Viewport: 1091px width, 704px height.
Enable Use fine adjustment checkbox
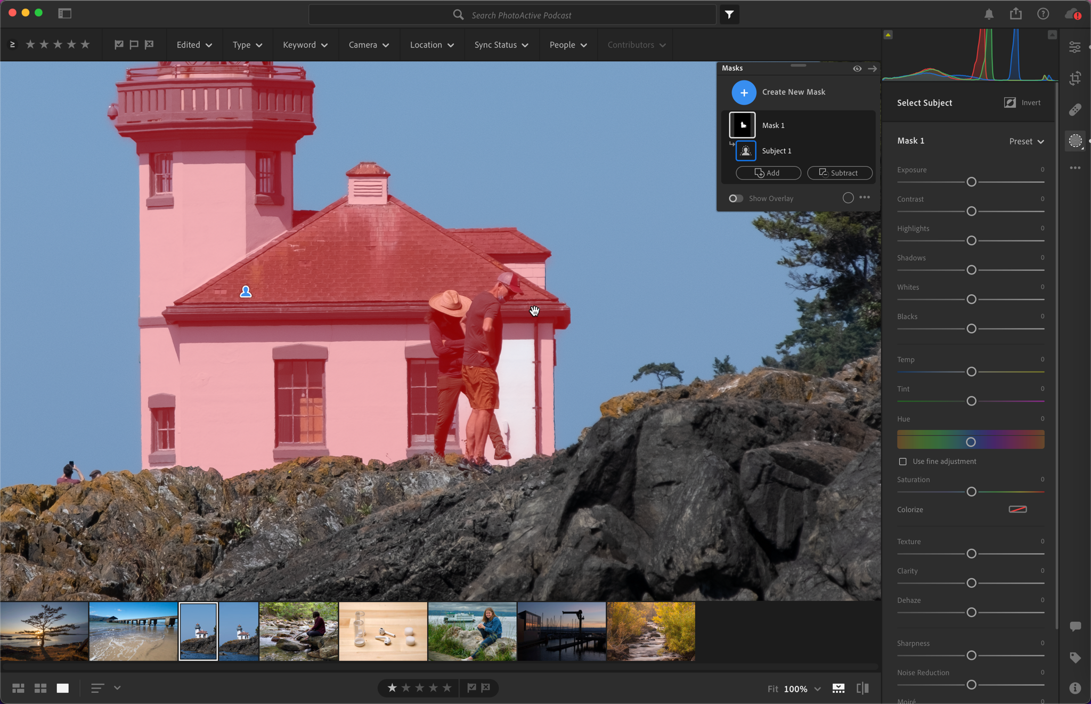click(902, 462)
